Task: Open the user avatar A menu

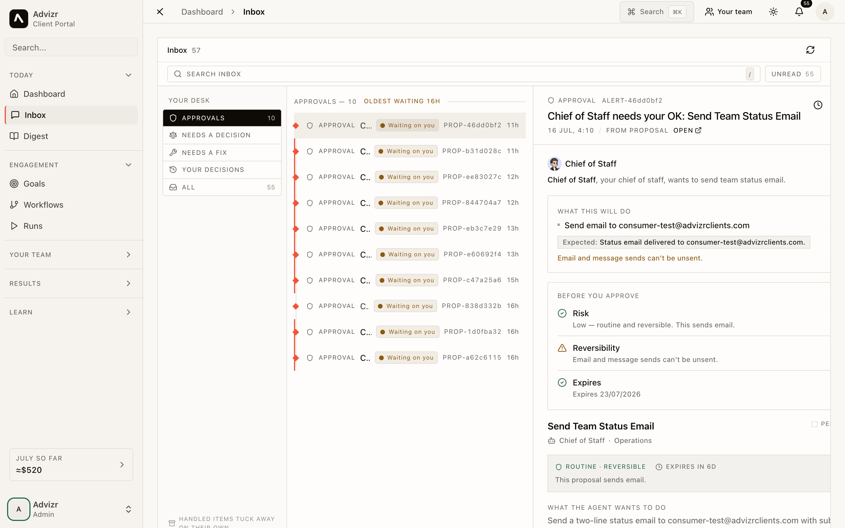Action: click(x=825, y=12)
